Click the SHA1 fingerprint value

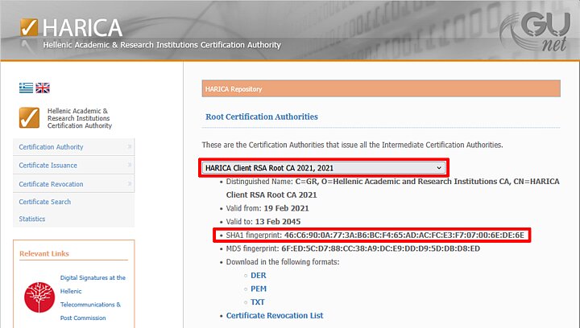[x=404, y=235]
